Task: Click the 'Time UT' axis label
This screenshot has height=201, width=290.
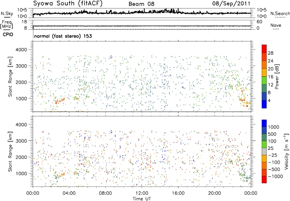Action: coord(142,198)
